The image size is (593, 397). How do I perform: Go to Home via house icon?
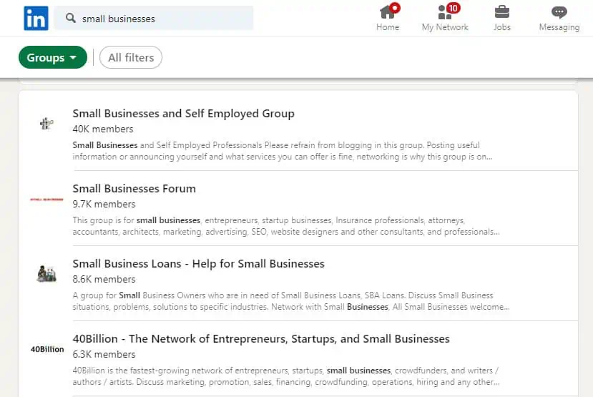(388, 12)
